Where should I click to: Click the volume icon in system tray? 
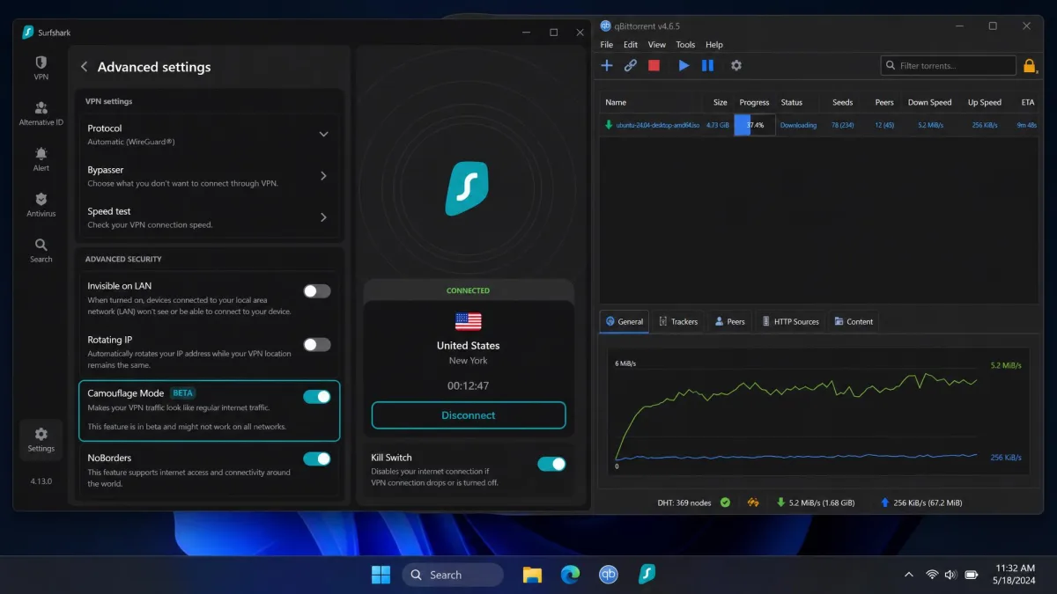tap(950, 575)
